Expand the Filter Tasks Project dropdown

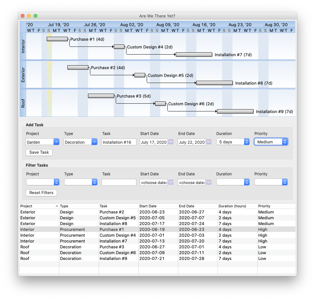point(42,182)
